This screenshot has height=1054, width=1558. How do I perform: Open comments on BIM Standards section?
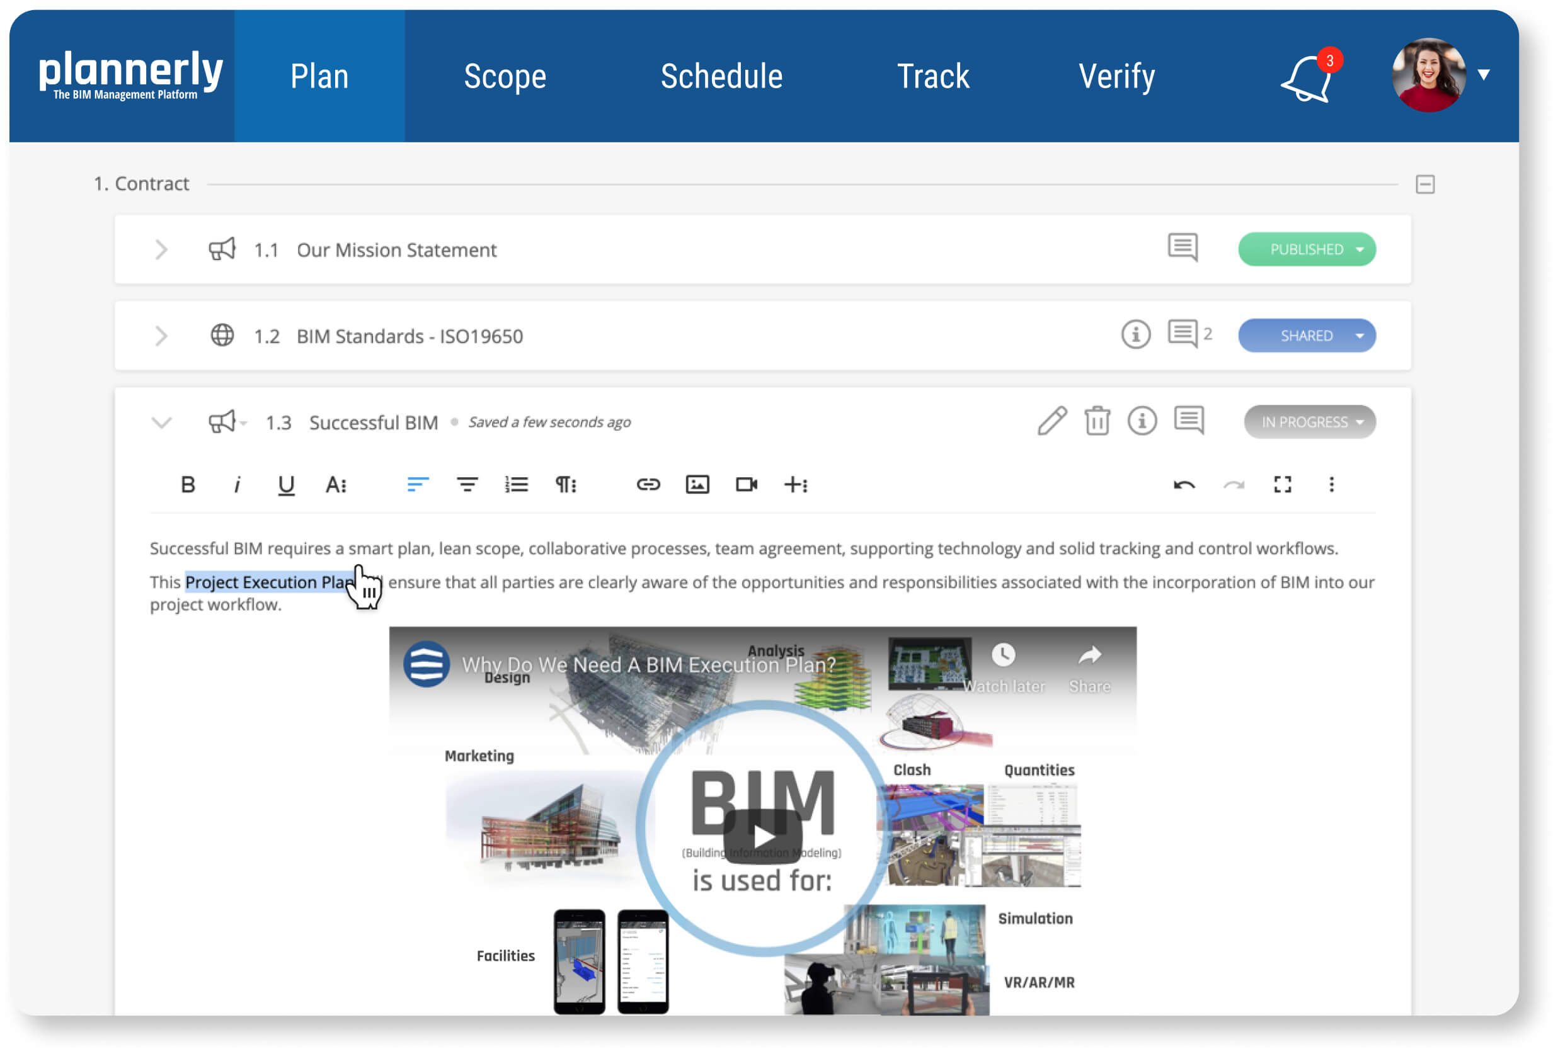[1183, 334]
